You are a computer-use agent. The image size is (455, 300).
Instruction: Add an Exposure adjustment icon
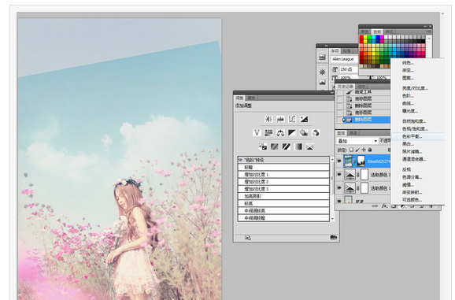pyautogui.click(x=304, y=119)
